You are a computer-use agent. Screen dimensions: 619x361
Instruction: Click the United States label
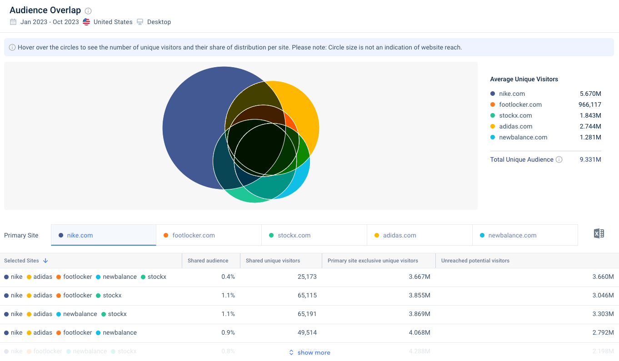click(113, 22)
